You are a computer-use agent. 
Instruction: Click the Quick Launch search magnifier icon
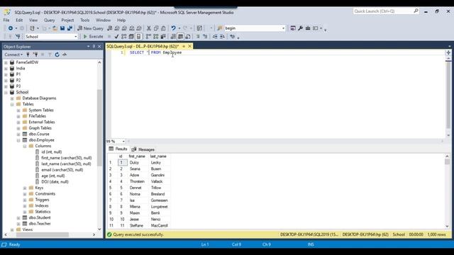(416, 11)
